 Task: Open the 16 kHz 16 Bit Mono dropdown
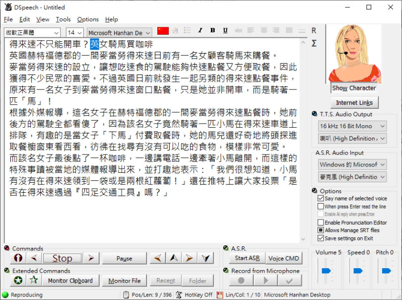(x=352, y=126)
